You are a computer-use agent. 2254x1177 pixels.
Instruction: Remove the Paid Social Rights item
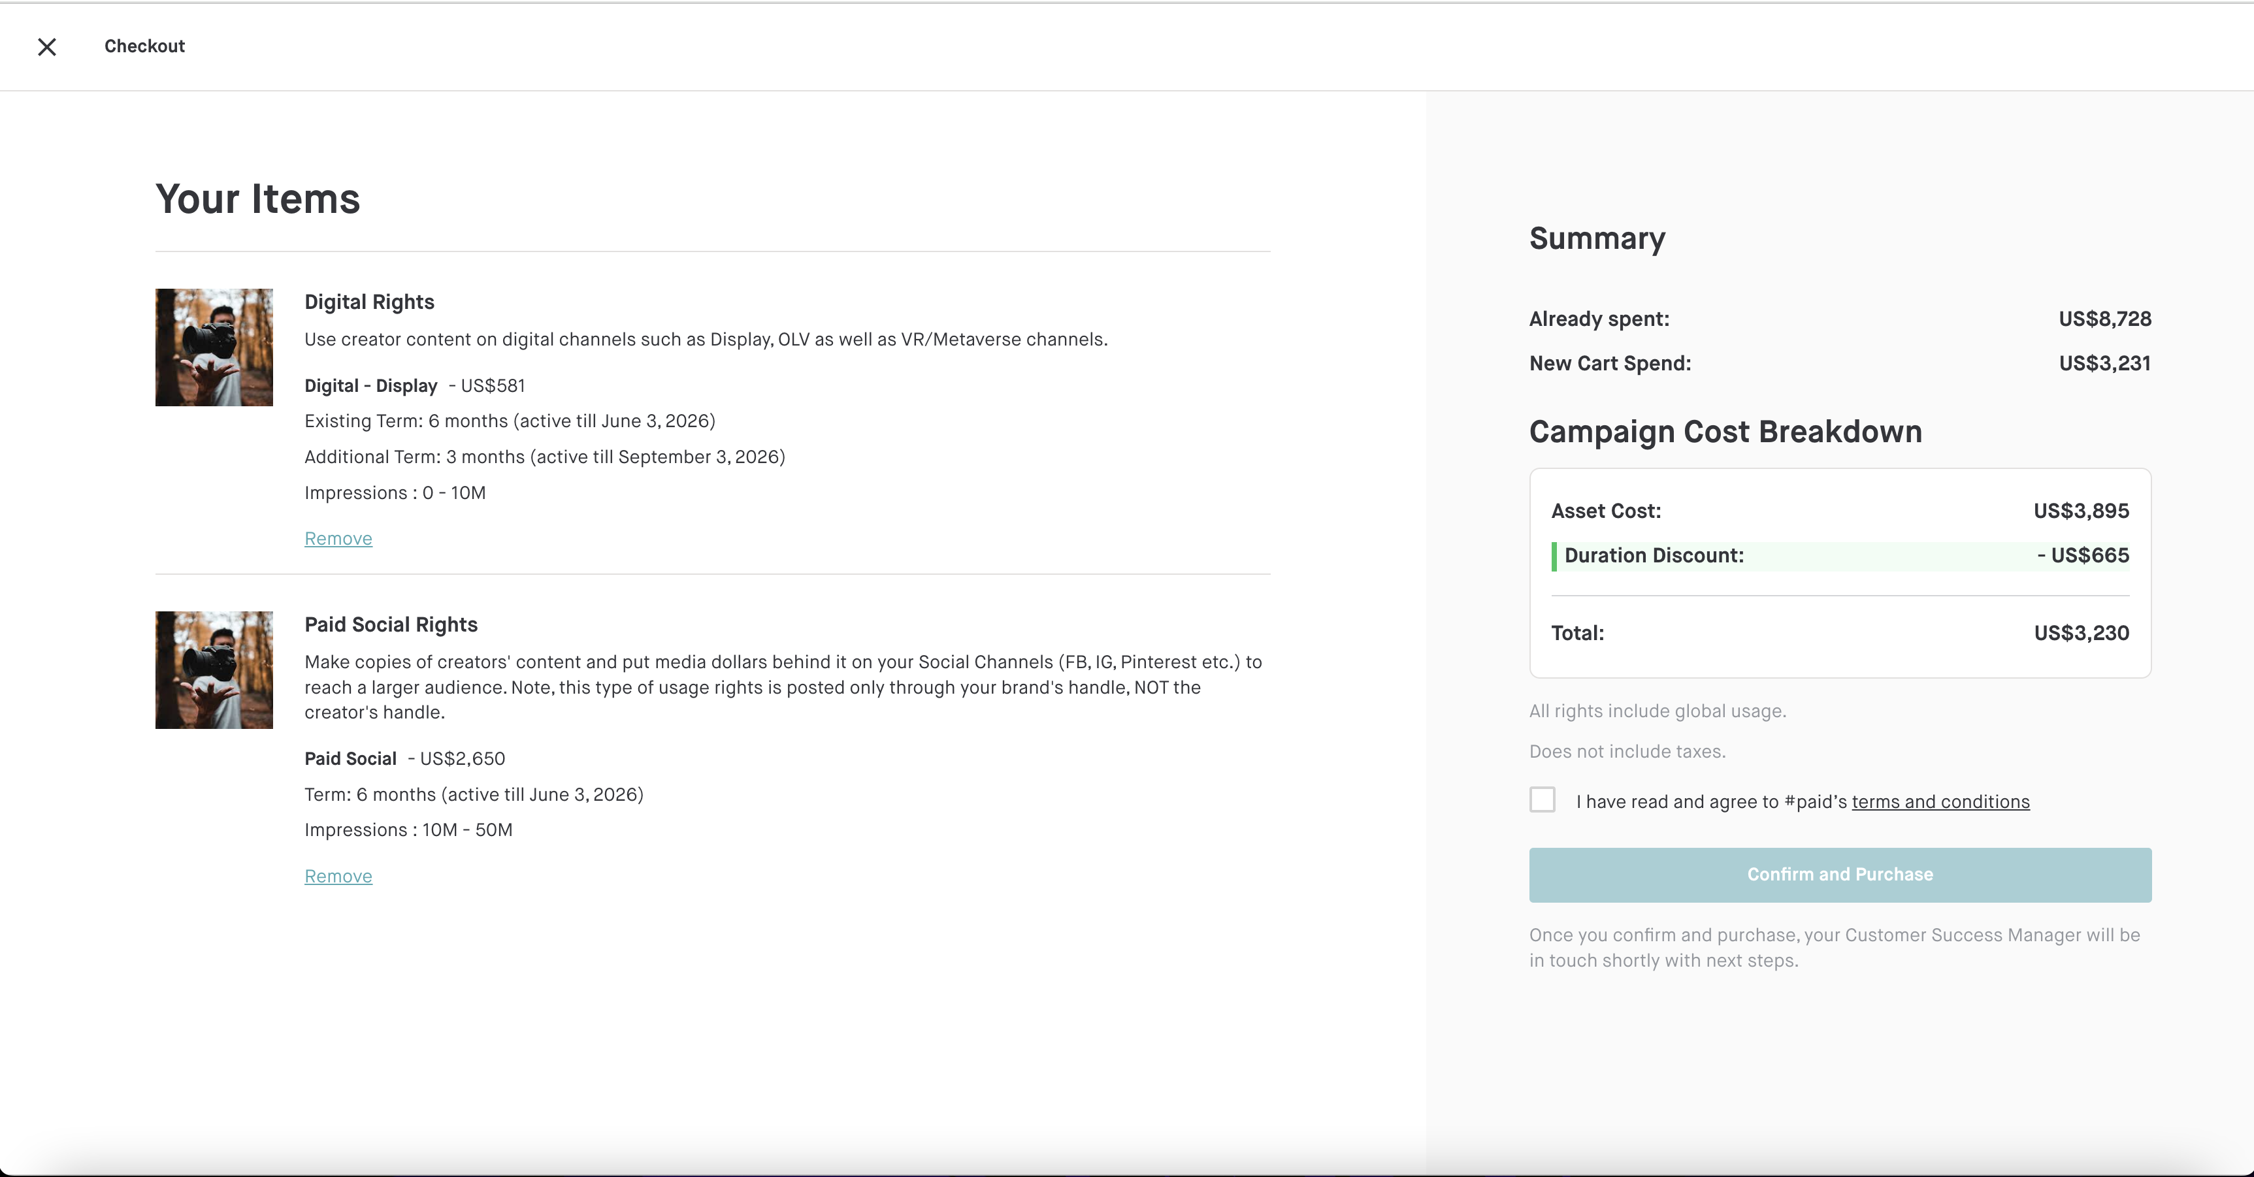(338, 876)
